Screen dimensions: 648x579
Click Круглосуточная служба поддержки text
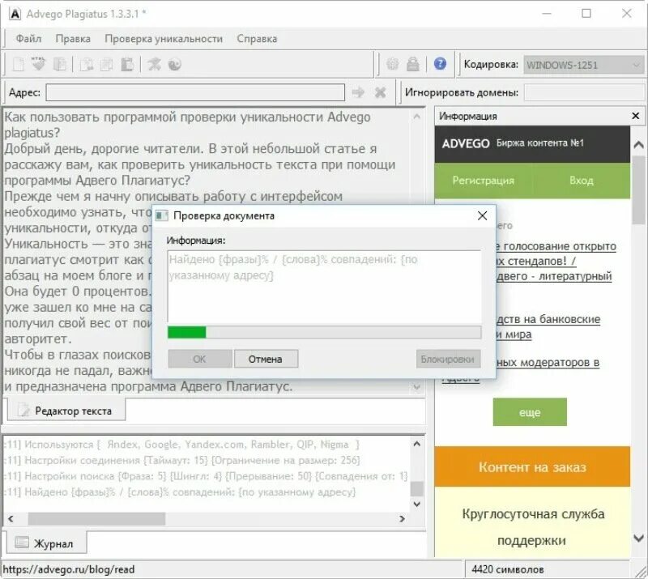click(x=533, y=527)
